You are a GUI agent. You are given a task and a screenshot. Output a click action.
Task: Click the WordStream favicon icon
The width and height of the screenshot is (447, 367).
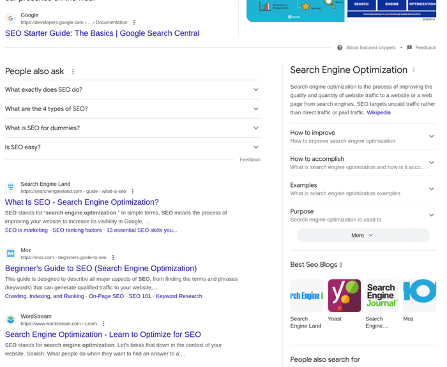10,320
